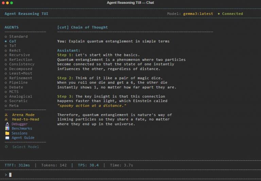Choose the Debate agent

tap(14, 87)
